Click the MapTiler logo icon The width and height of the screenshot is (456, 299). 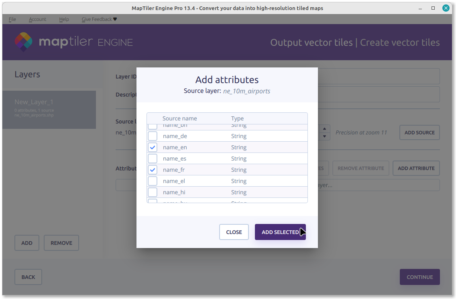pos(24,42)
